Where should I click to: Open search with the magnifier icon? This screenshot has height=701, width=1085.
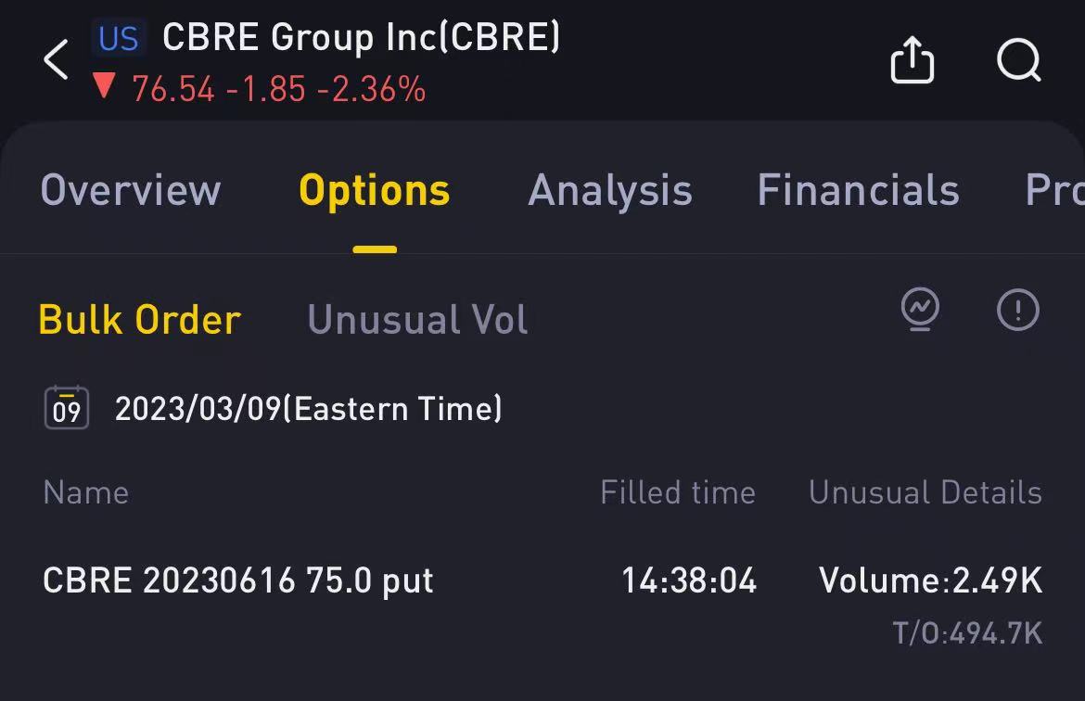pos(1019,60)
